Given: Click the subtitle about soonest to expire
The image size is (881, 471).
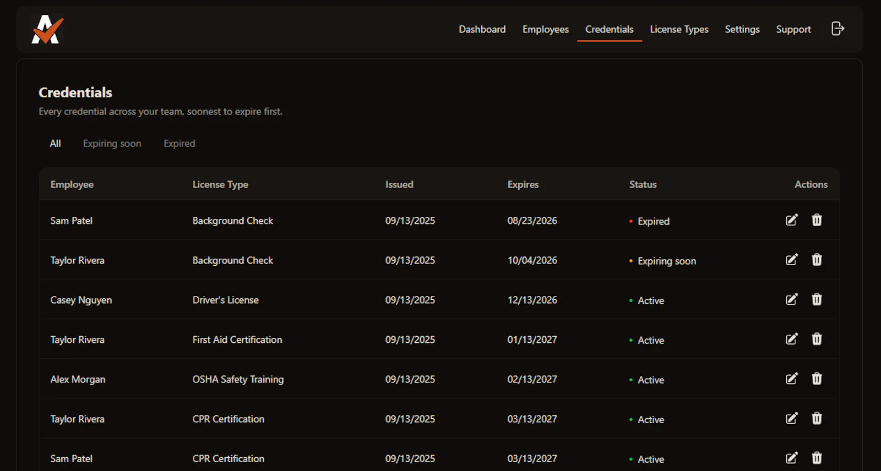Looking at the screenshot, I should 160,111.
